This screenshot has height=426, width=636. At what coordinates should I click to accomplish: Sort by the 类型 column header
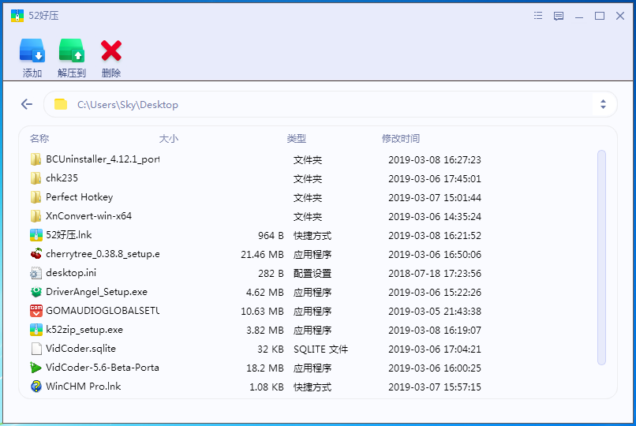[297, 139]
